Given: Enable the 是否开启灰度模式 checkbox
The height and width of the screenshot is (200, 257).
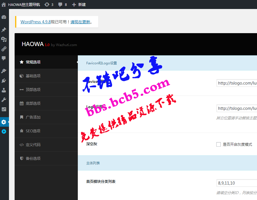Looking at the screenshot, I should tap(219, 144).
